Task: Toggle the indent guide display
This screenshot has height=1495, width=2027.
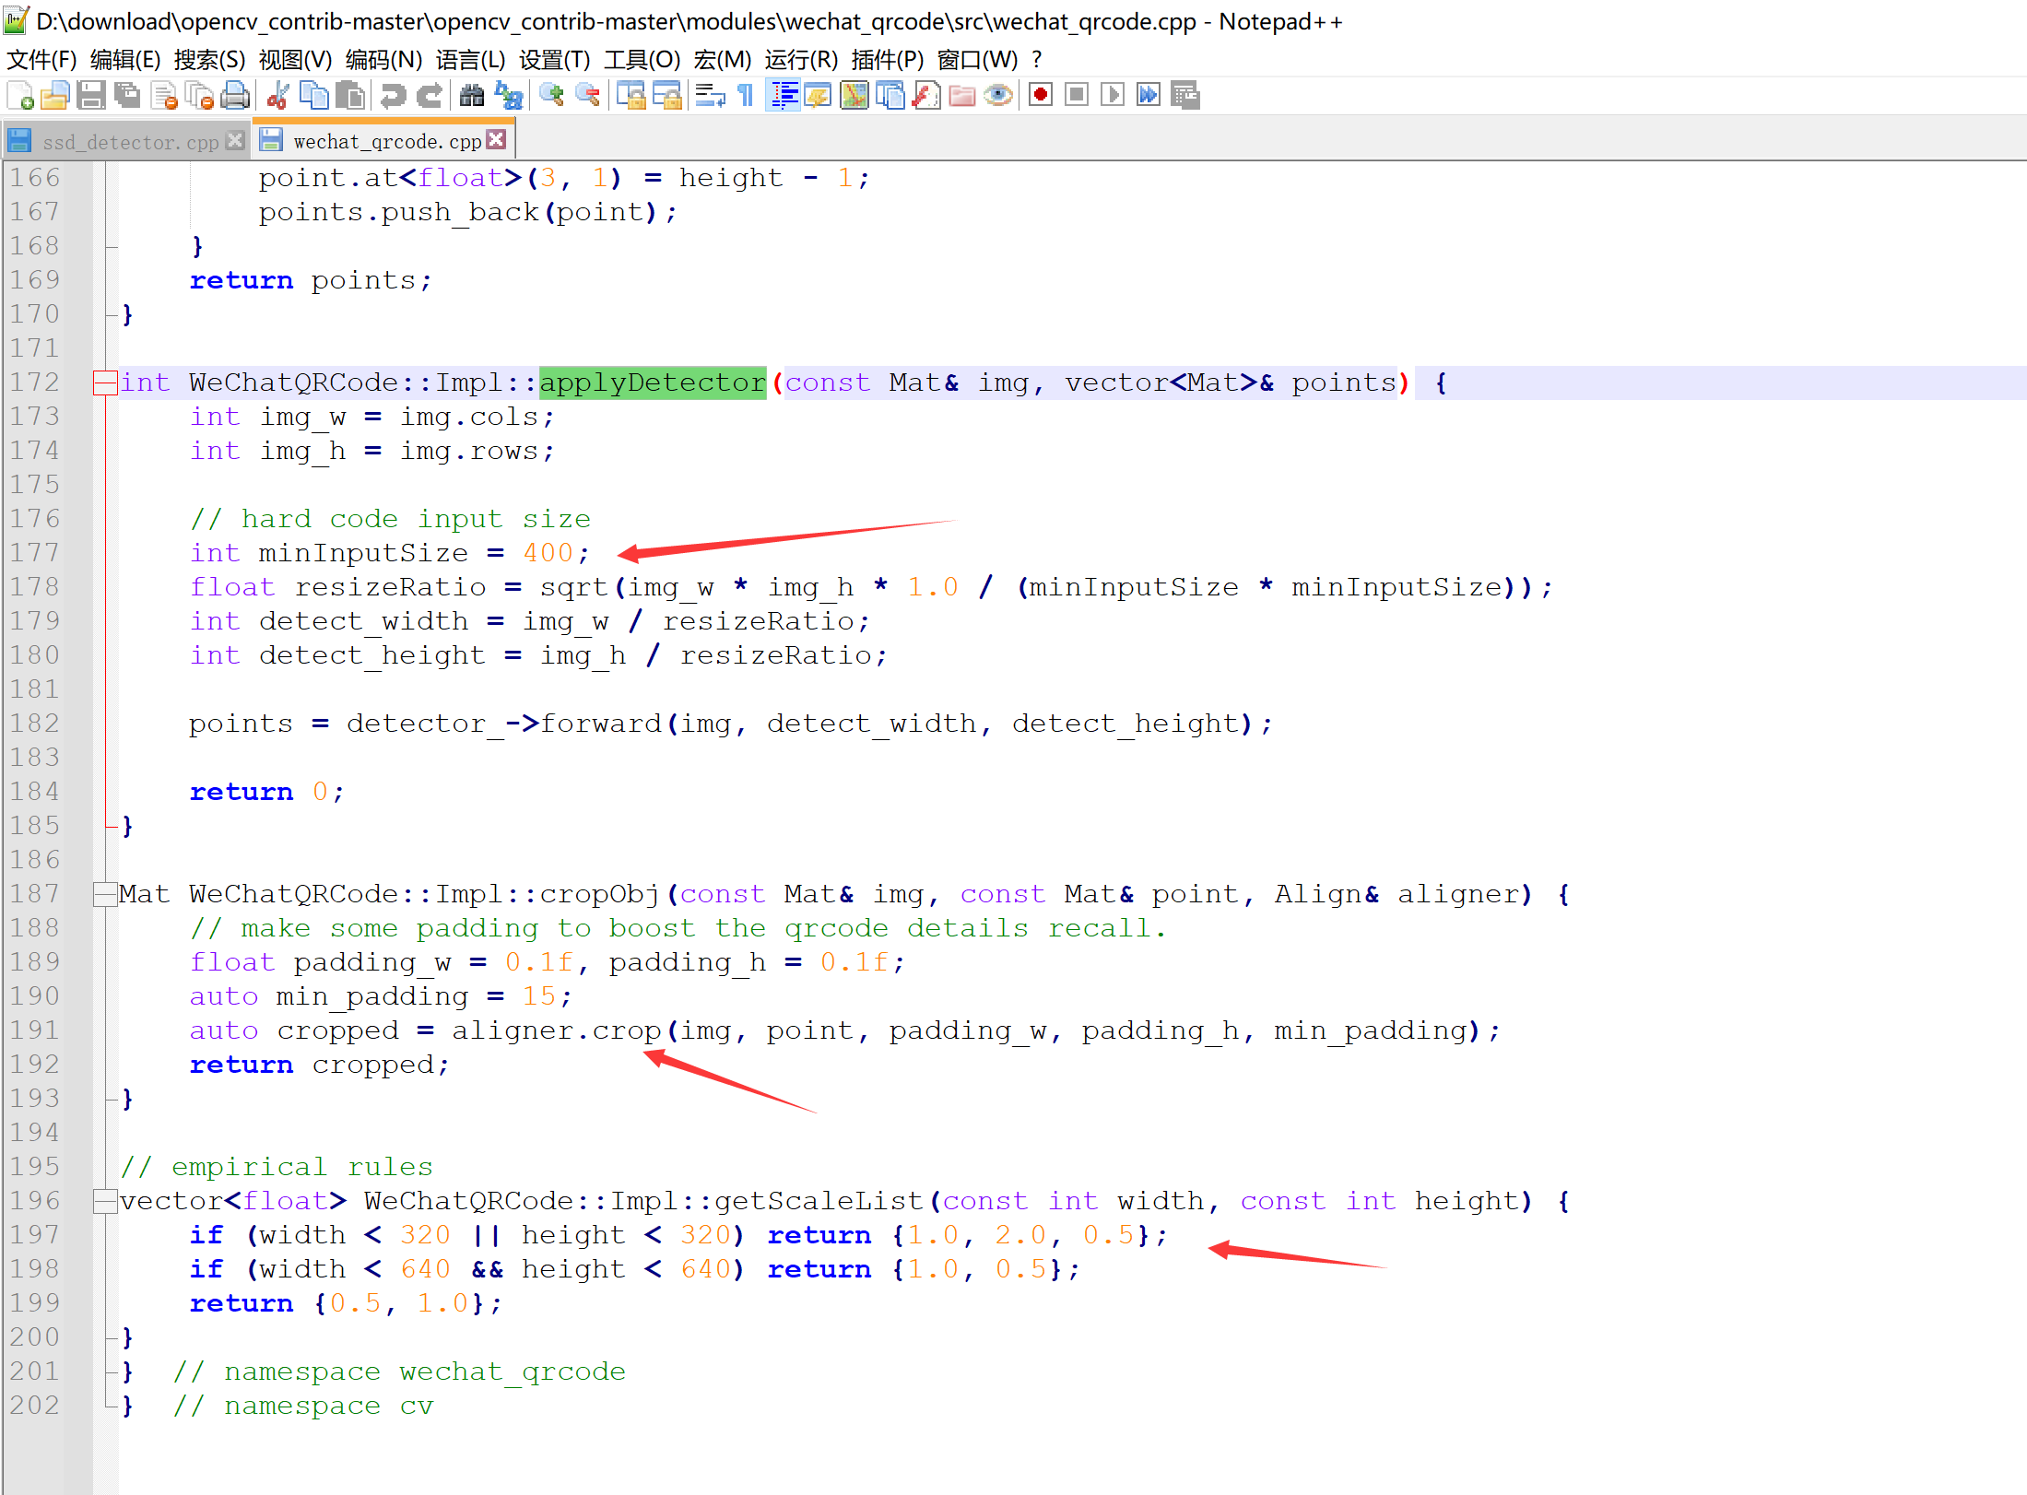Action: pyautogui.click(x=784, y=95)
